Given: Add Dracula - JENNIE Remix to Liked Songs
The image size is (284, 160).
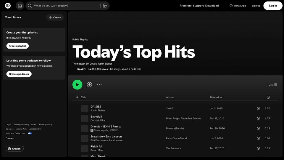Looking at the screenshot, I should coord(259,128).
